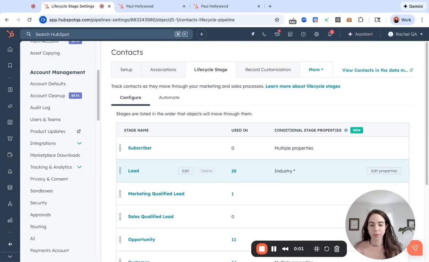Open View Contacts in the data model
429x262 pixels.
[x=377, y=70]
